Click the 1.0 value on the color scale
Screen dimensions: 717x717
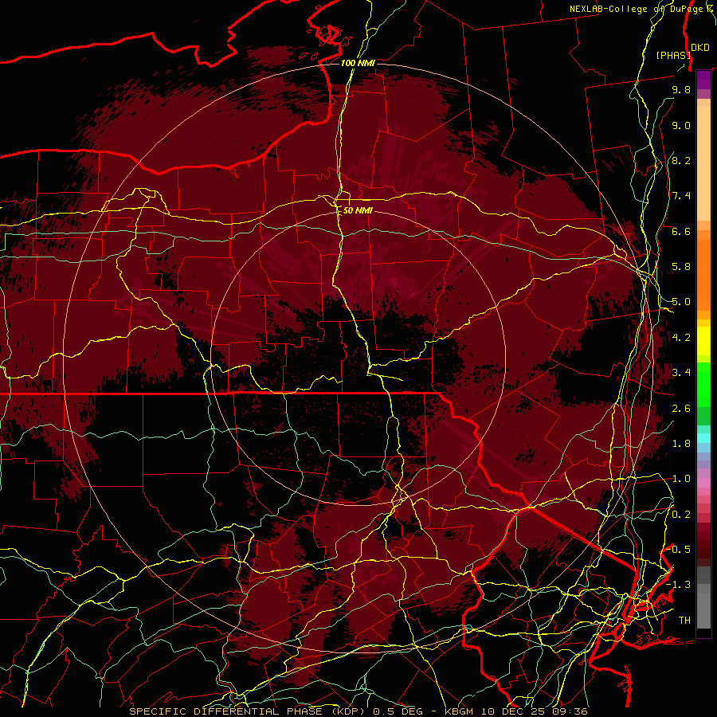681,479
